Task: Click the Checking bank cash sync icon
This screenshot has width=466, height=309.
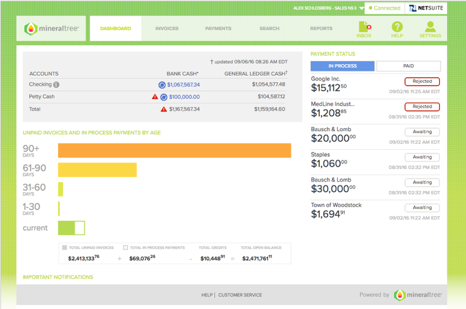Action: 162,85
